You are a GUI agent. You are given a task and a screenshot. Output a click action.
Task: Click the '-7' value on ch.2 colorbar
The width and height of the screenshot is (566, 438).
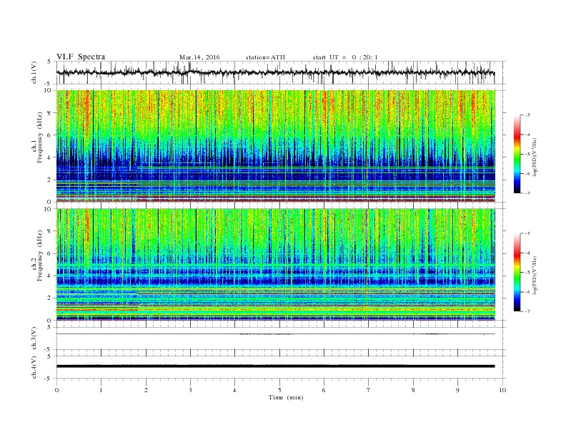[x=527, y=311]
